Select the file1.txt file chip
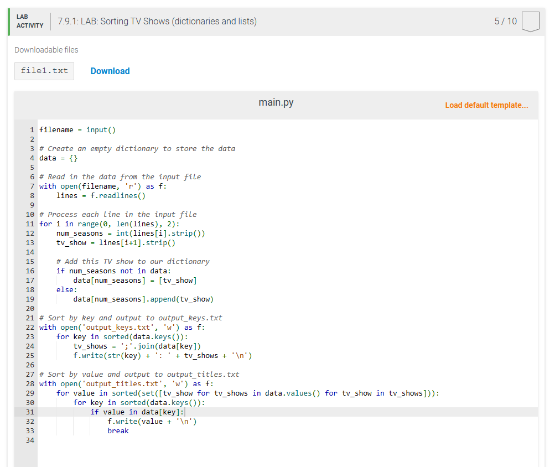This screenshot has height=467, width=555. point(44,71)
